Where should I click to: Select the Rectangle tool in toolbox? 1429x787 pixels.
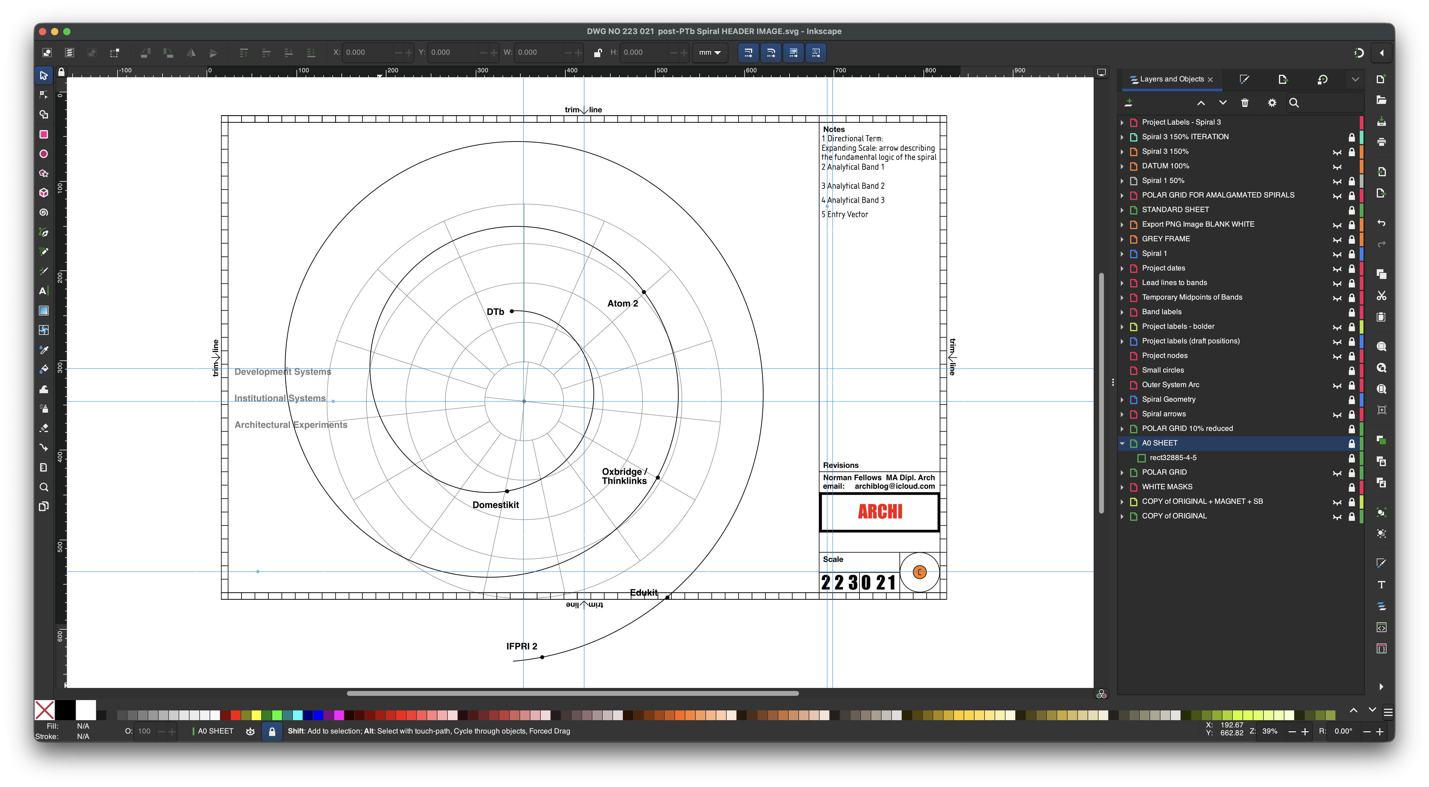pyautogui.click(x=44, y=134)
